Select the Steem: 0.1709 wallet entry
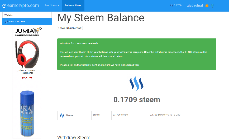This screenshot has width=229, height=140. pos(27,22)
